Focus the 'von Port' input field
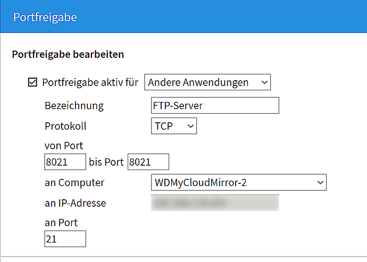Image resolution: width=367 pixels, height=262 pixels. [x=65, y=162]
